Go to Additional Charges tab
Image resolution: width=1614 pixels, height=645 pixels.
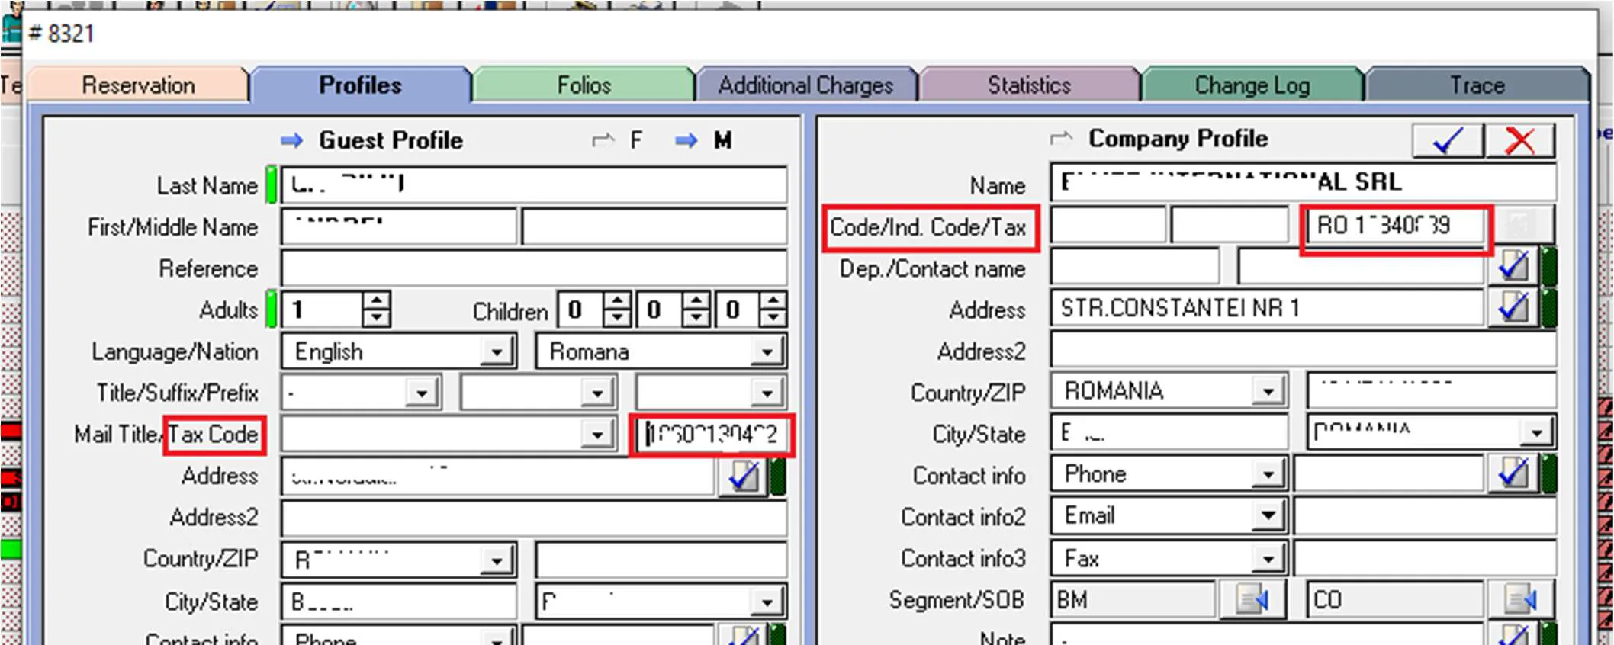tap(805, 85)
